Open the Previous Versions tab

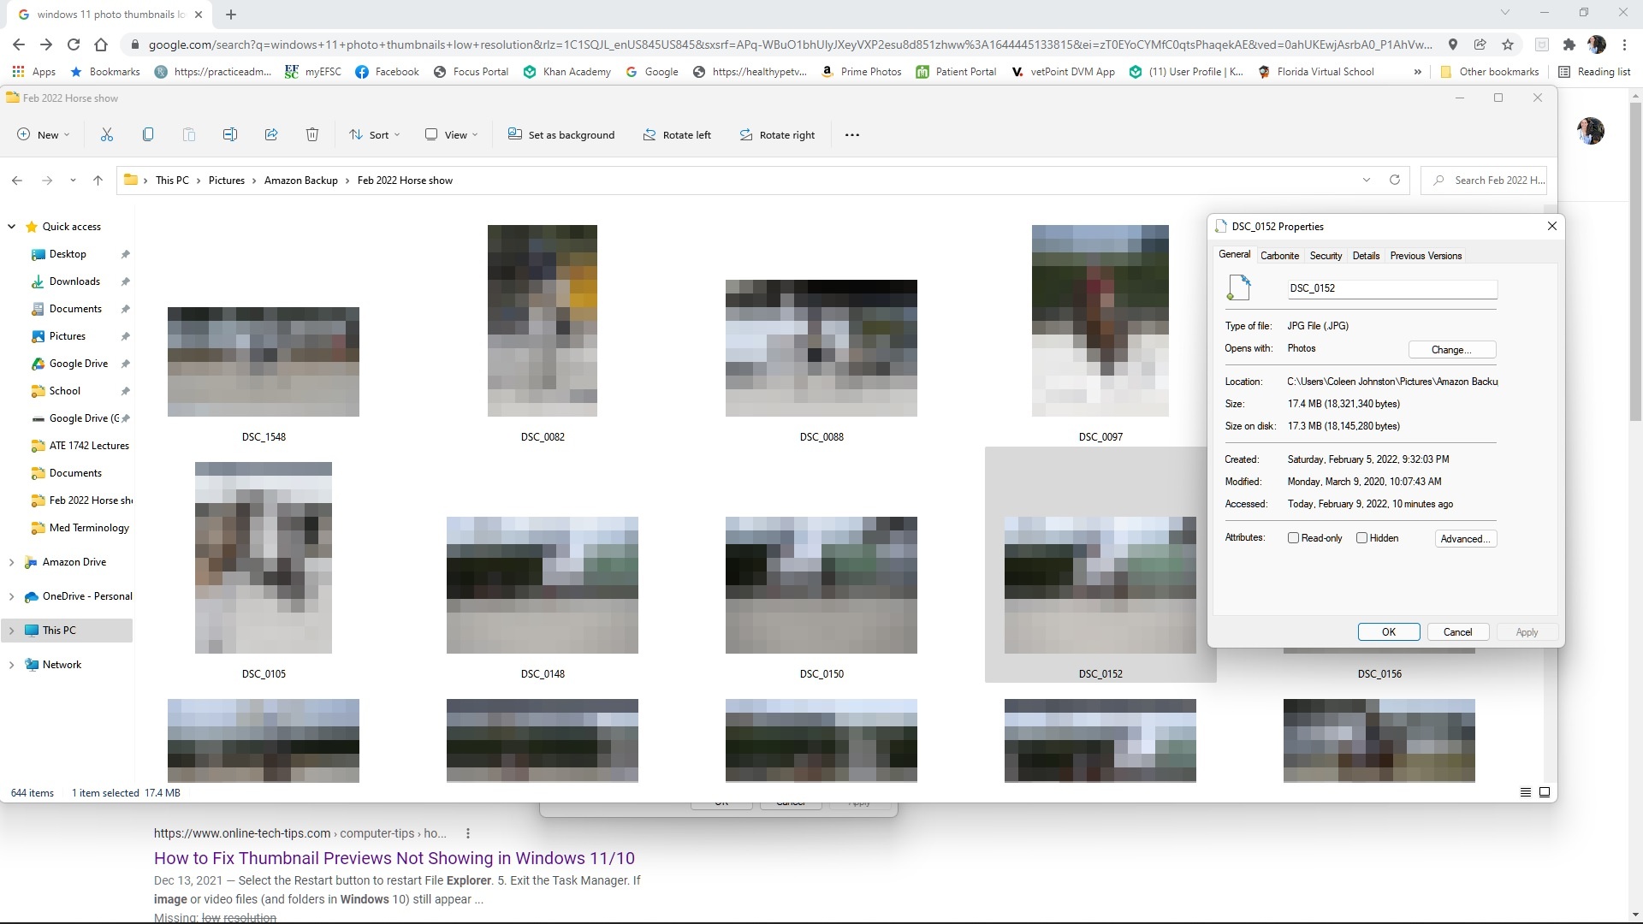click(x=1426, y=256)
